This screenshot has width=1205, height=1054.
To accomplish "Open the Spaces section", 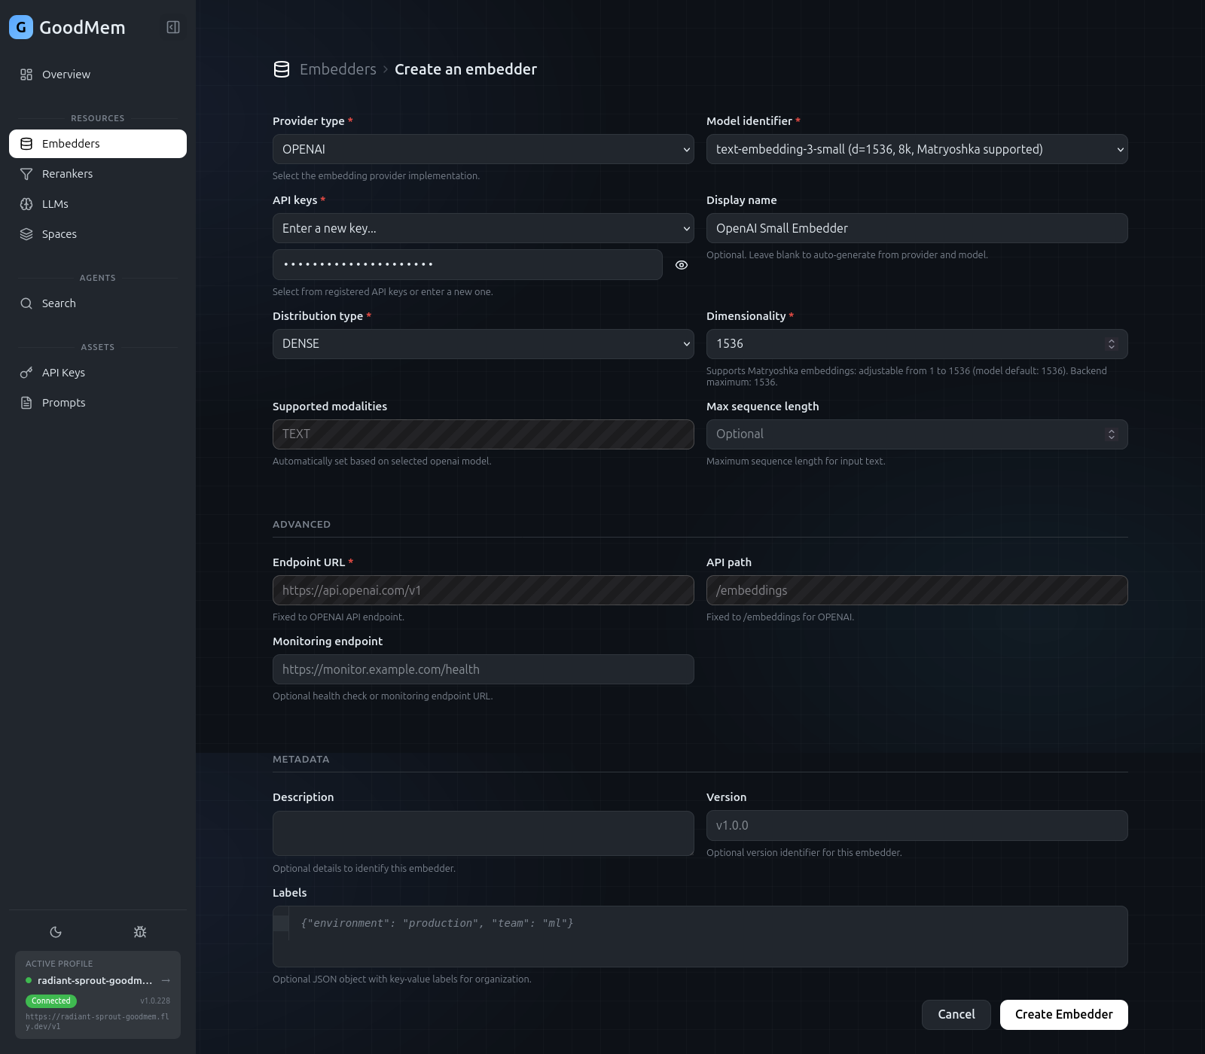I will 59,234.
